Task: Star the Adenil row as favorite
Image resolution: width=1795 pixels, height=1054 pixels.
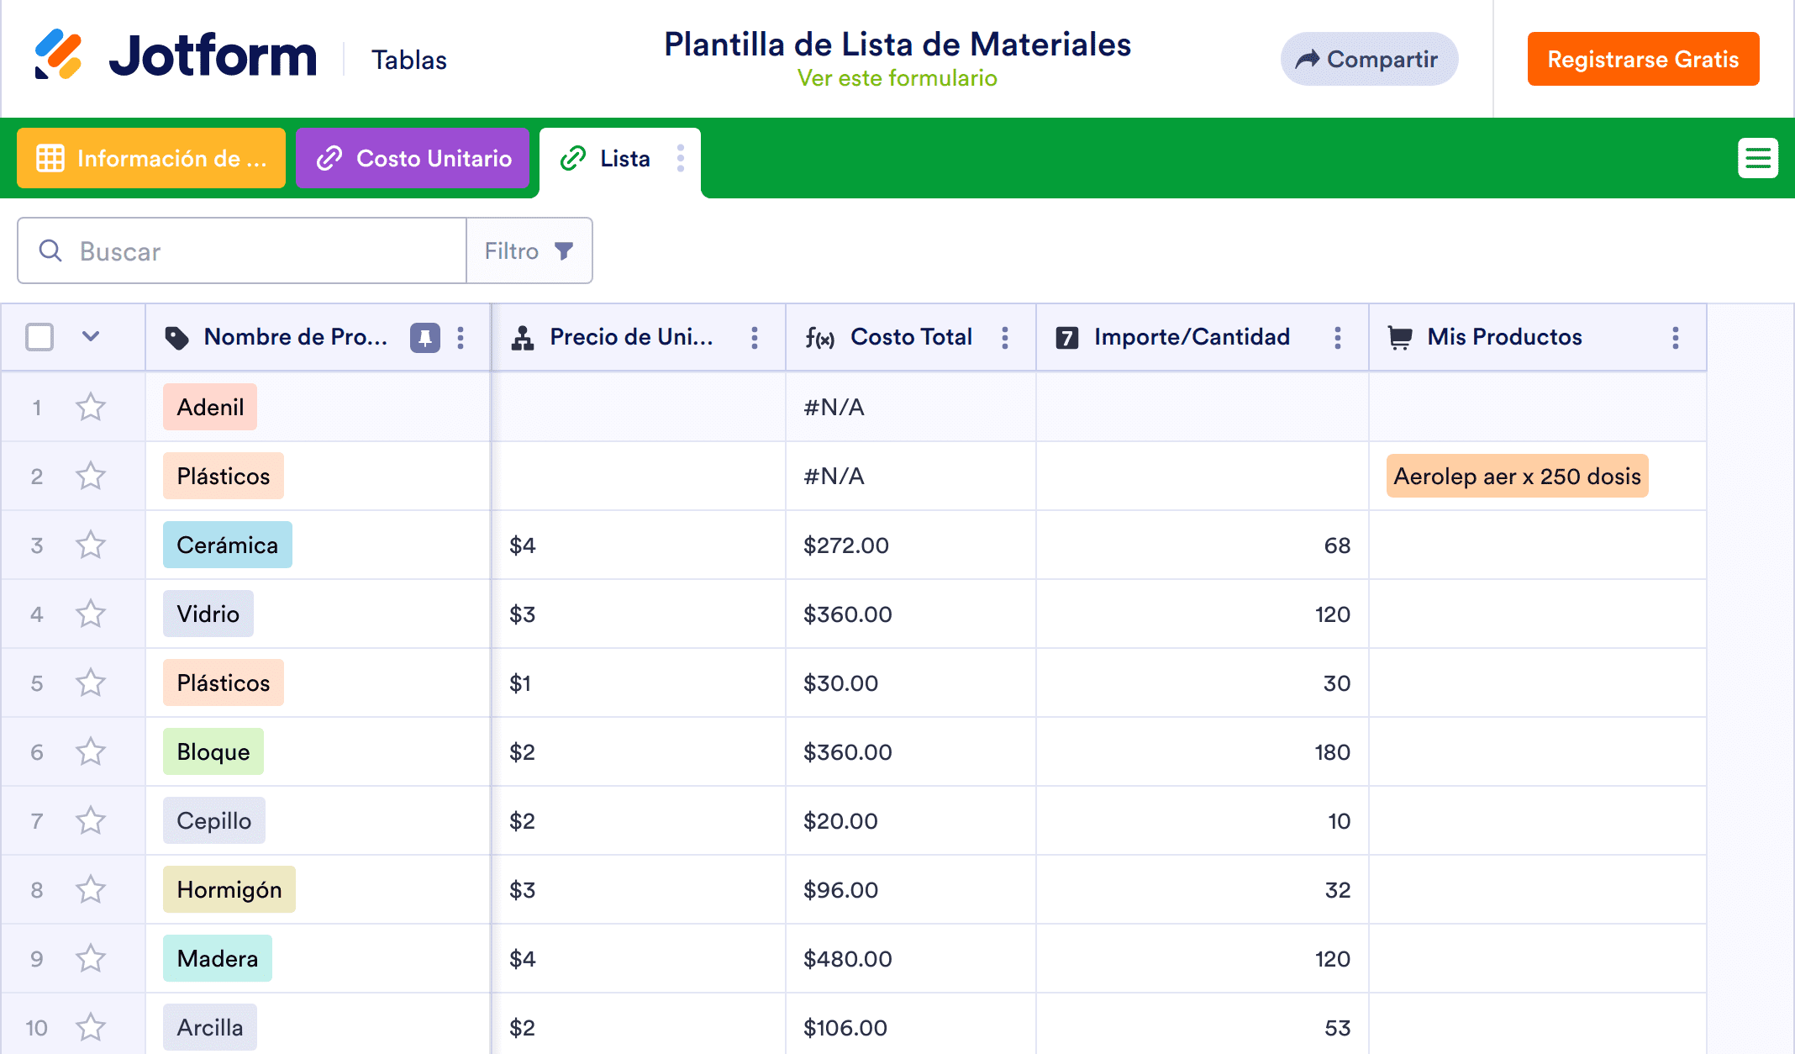Action: click(x=91, y=408)
